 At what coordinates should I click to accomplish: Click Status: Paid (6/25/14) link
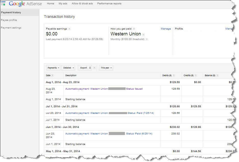pos(139,134)
